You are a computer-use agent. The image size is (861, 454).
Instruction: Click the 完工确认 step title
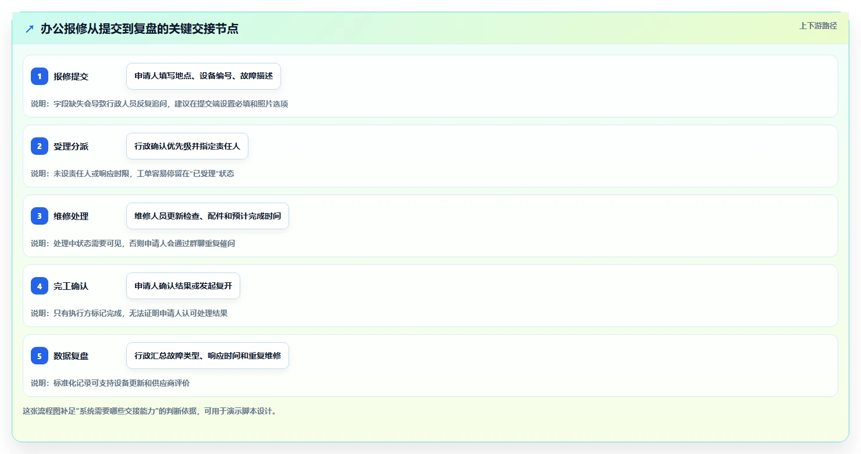pos(71,286)
